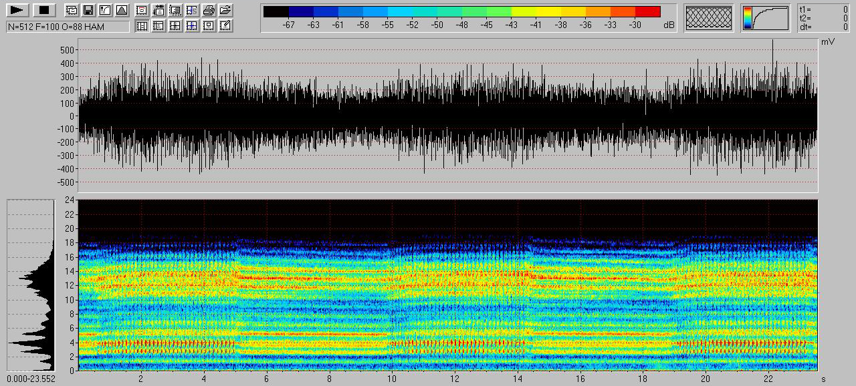Click the dotted-selection checkered fill icon
This screenshot has width=856, height=386.
coord(175,10)
